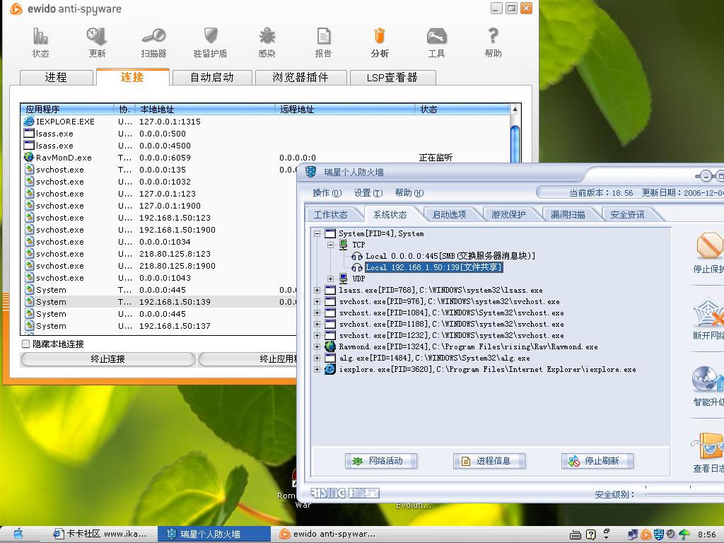Open the 设置(T) menu in firewall

[x=368, y=193]
